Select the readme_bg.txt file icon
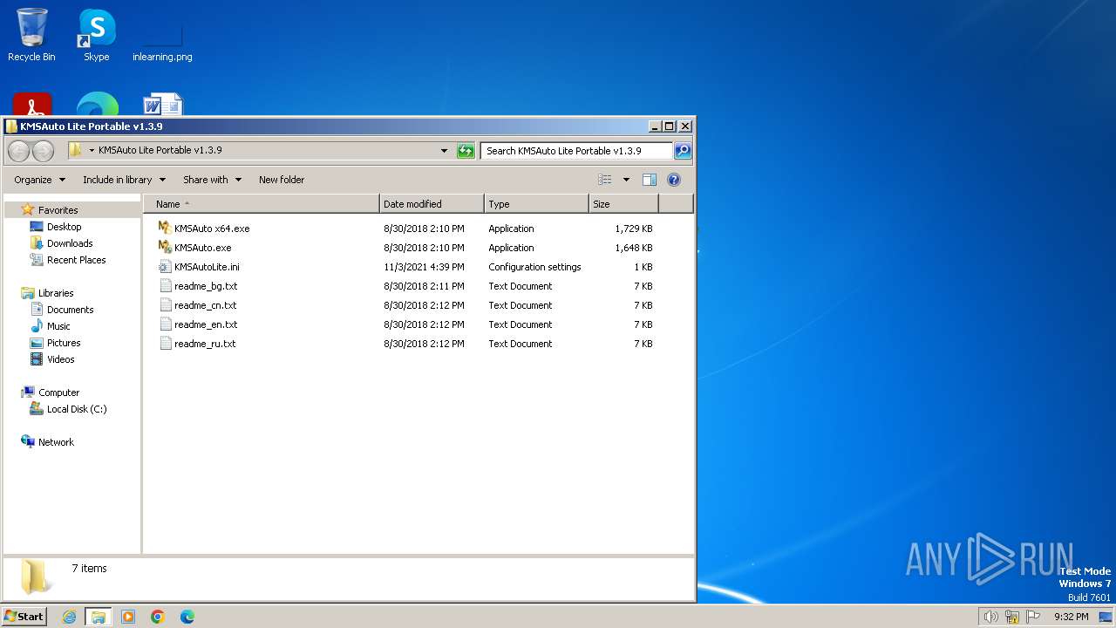The width and height of the screenshot is (1116, 628). tap(165, 285)
